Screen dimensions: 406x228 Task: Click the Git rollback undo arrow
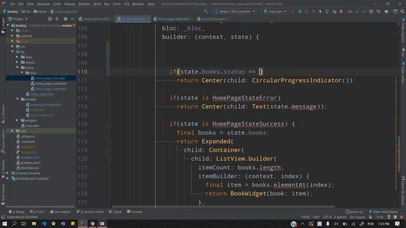[x=378, y=11]
